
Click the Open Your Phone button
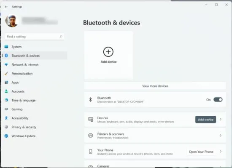click(201, 152)
